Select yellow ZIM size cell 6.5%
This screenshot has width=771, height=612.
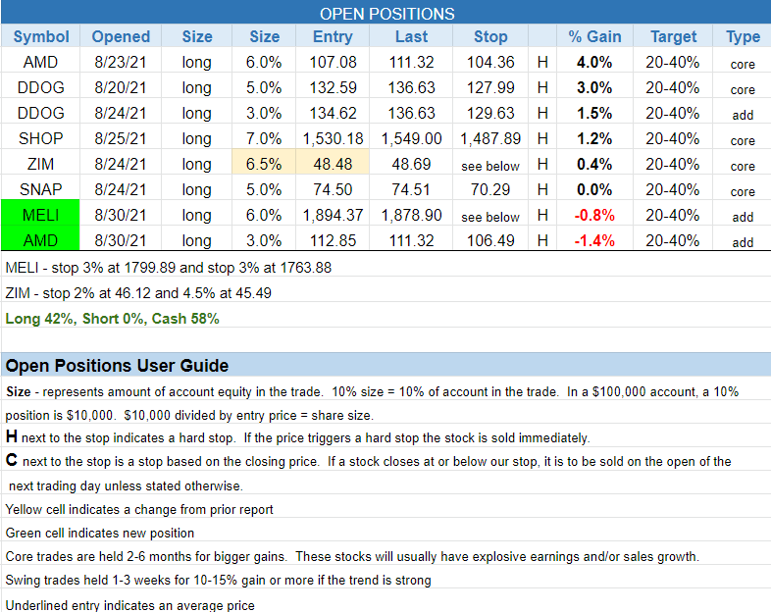pyautogui.click(x=264, y=164)
